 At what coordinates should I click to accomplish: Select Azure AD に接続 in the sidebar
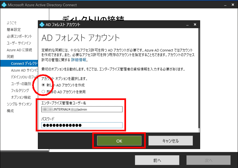pyautogui.click(x=19, y=50)
